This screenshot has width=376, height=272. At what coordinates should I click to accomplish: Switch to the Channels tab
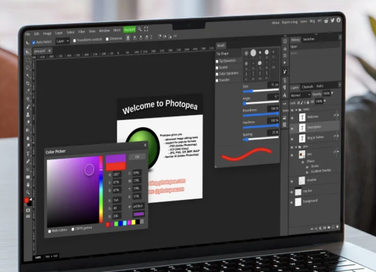click(x=307, y=86)
